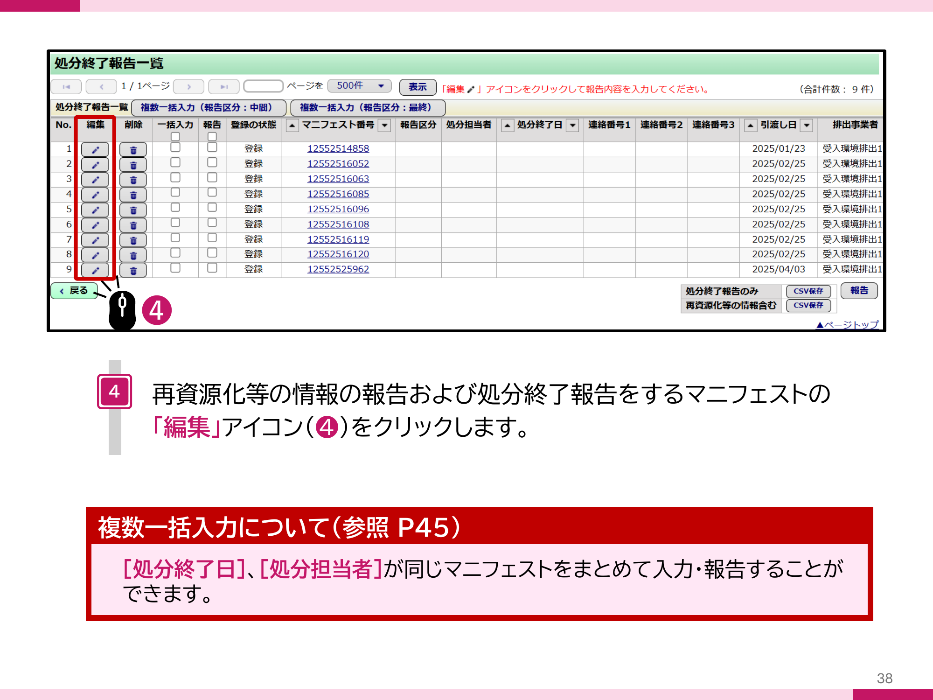Open the 500件 items-per-page dropdown
933x700 pixels.
pyautogui.click(x=359, y=86)
